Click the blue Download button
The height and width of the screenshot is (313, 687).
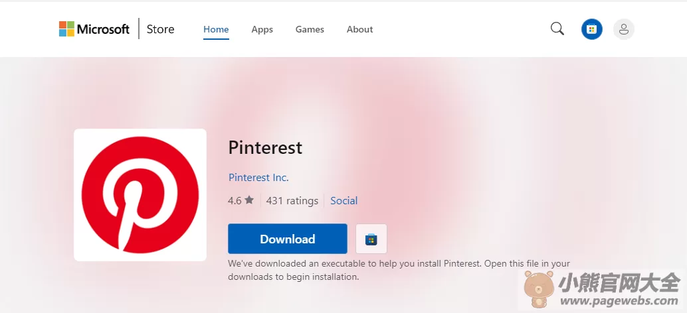coord(288,239)
